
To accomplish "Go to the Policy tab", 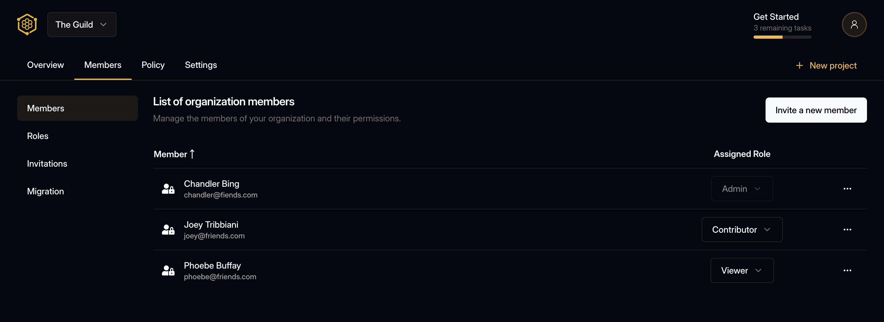I will coord(153,65).
